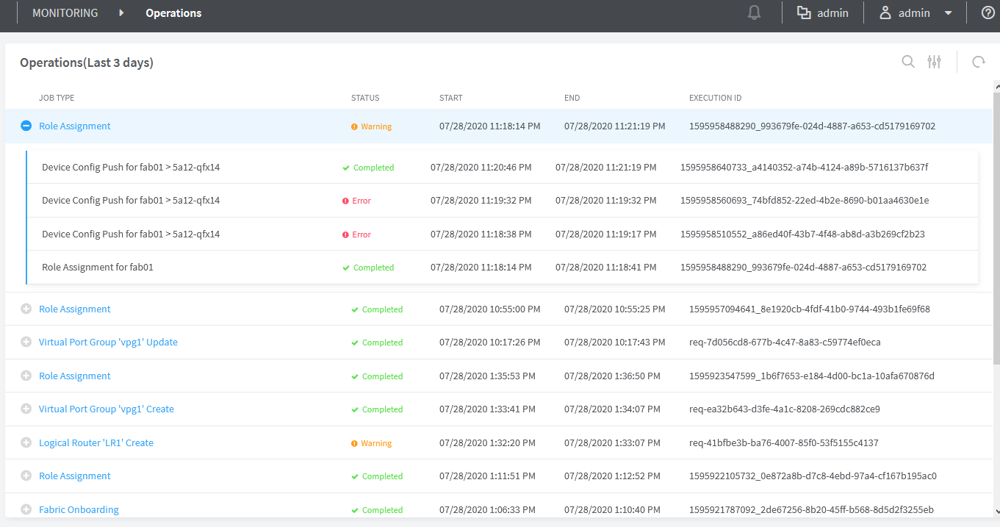Screen dimensions: 1000x527
Task: Go to MONITORING in the breadcrumb
Action: pos(65,13)
